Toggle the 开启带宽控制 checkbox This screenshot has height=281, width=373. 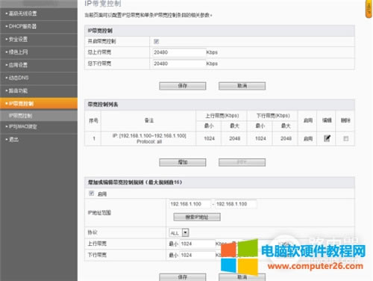tap(156, 41)
